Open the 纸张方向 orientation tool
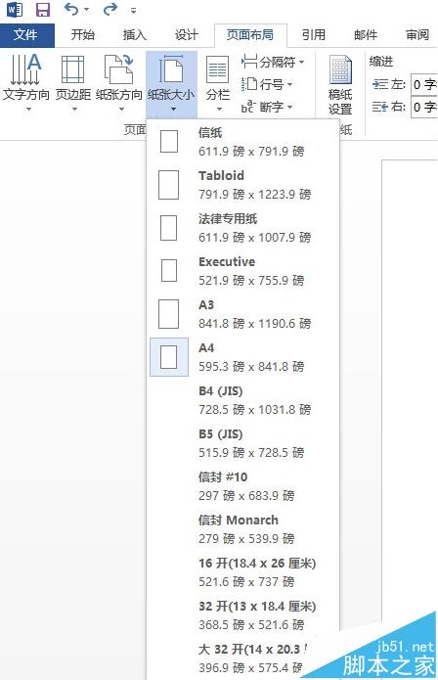The image size is (438, 680). pyautogui.click(x=118, y=82)
